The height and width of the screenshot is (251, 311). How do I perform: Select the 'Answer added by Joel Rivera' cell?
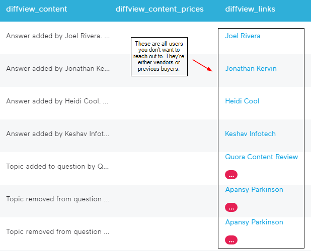tap(57, 36)
